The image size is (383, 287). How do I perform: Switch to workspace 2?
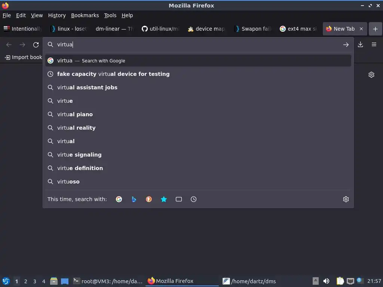(x=26, y=281)
